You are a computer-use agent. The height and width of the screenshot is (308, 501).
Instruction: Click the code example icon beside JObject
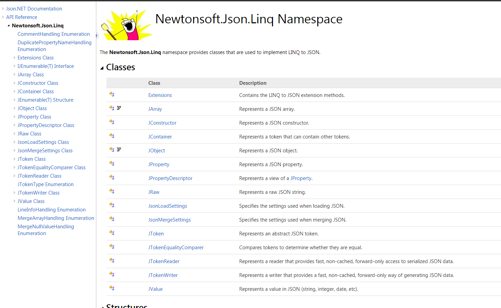(x=119, y=149)
